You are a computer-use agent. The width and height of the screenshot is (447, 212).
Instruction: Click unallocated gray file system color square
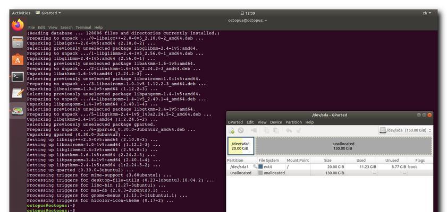[260, 173]
